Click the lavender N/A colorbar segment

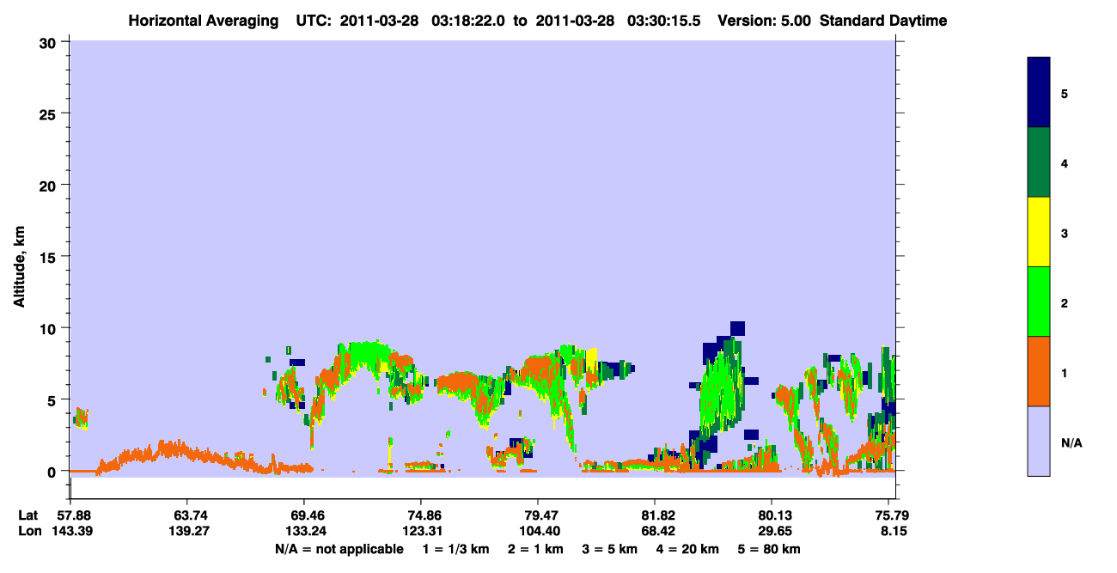pos(1039,441)
